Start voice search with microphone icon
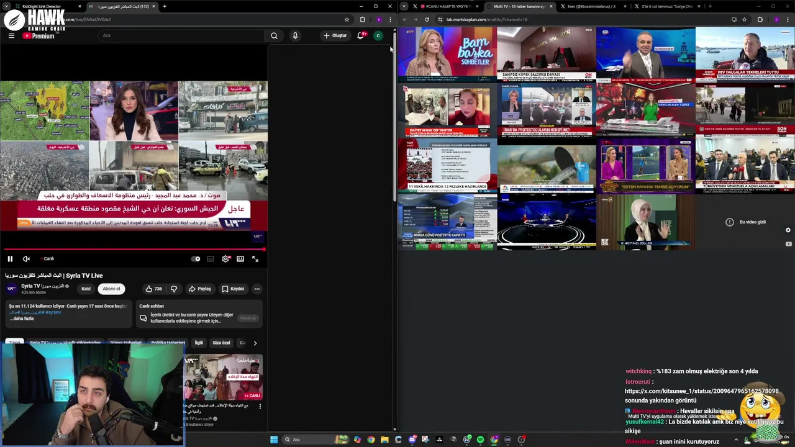 [x=295, y=35]
